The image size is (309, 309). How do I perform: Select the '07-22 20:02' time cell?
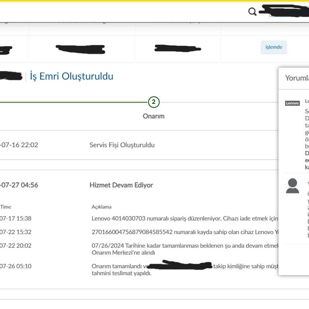(x=16, y=245)
